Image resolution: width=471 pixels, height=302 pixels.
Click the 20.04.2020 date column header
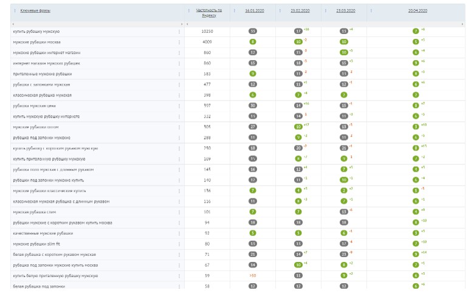point(417,11)
